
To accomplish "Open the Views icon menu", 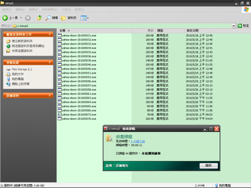I will click(x=84, y=18).
